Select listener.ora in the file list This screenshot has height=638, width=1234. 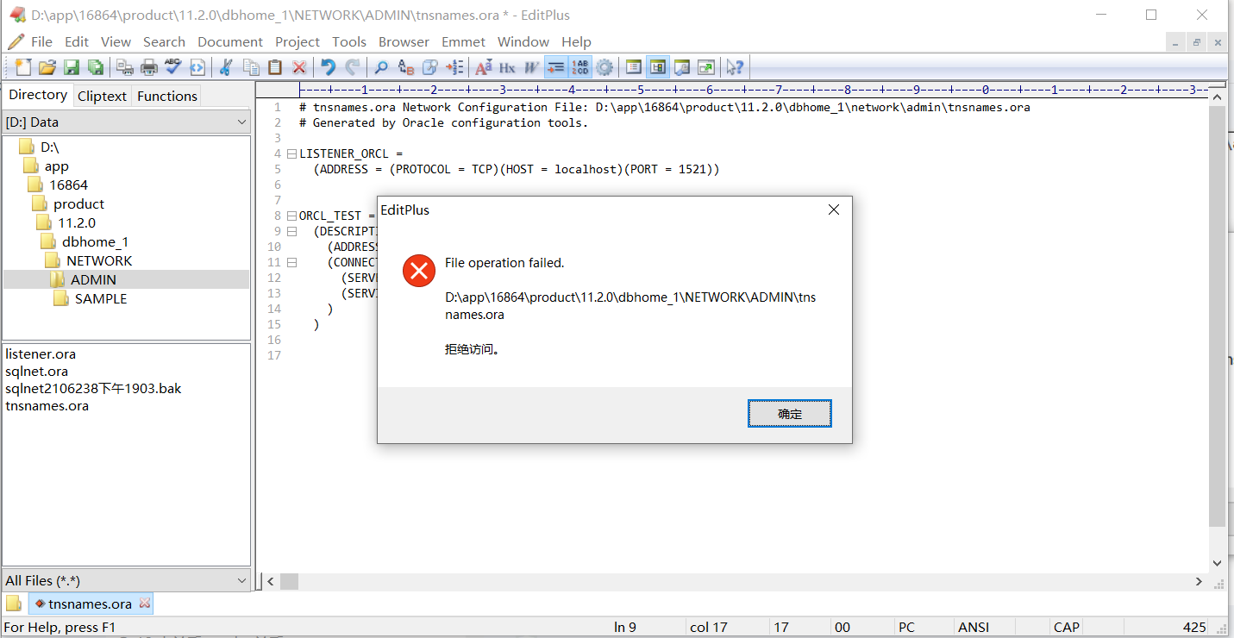point(41,353)
